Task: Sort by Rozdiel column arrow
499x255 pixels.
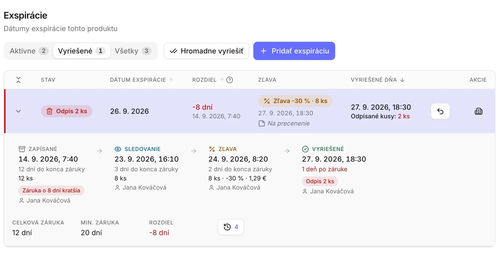Action: 222,80
